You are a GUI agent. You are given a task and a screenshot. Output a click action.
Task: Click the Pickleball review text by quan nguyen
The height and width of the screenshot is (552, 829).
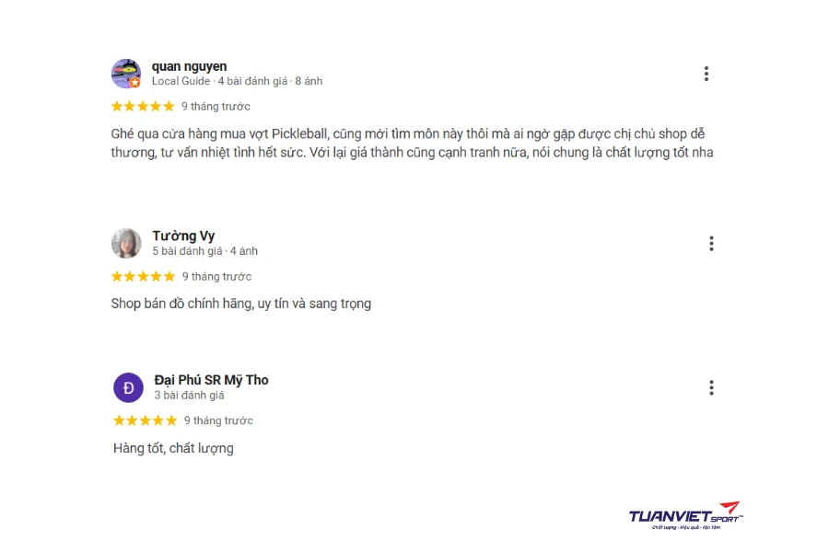point(411,143)
